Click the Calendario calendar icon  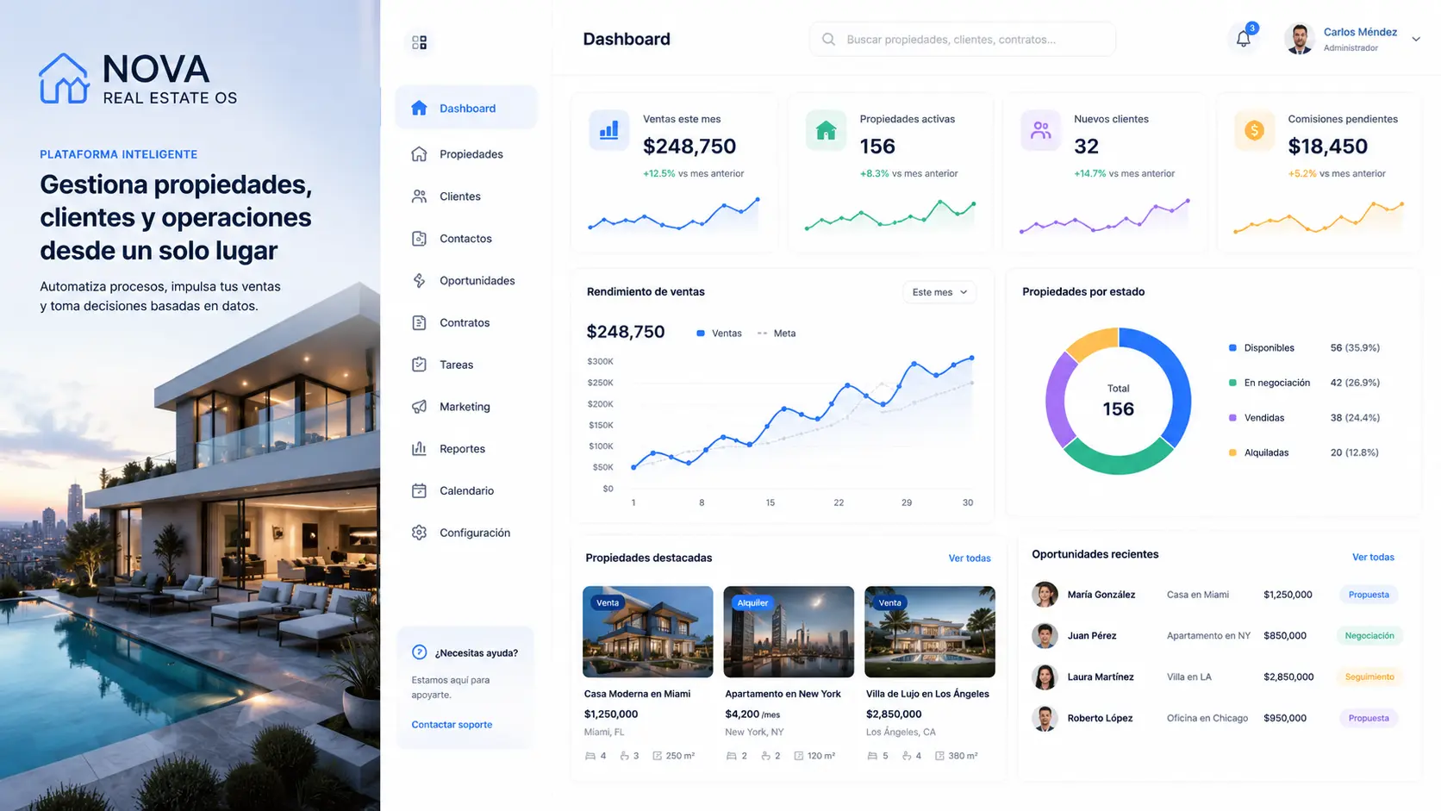pos(419,490)
